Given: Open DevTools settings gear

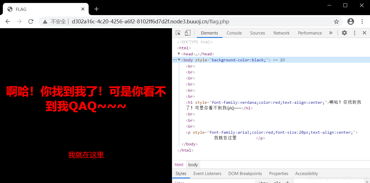Looking at the screenshot, I should (x=344, y=33).
